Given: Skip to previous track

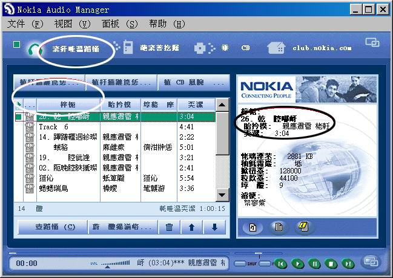Looking at the screenshot, I should (x=281, y=263).
